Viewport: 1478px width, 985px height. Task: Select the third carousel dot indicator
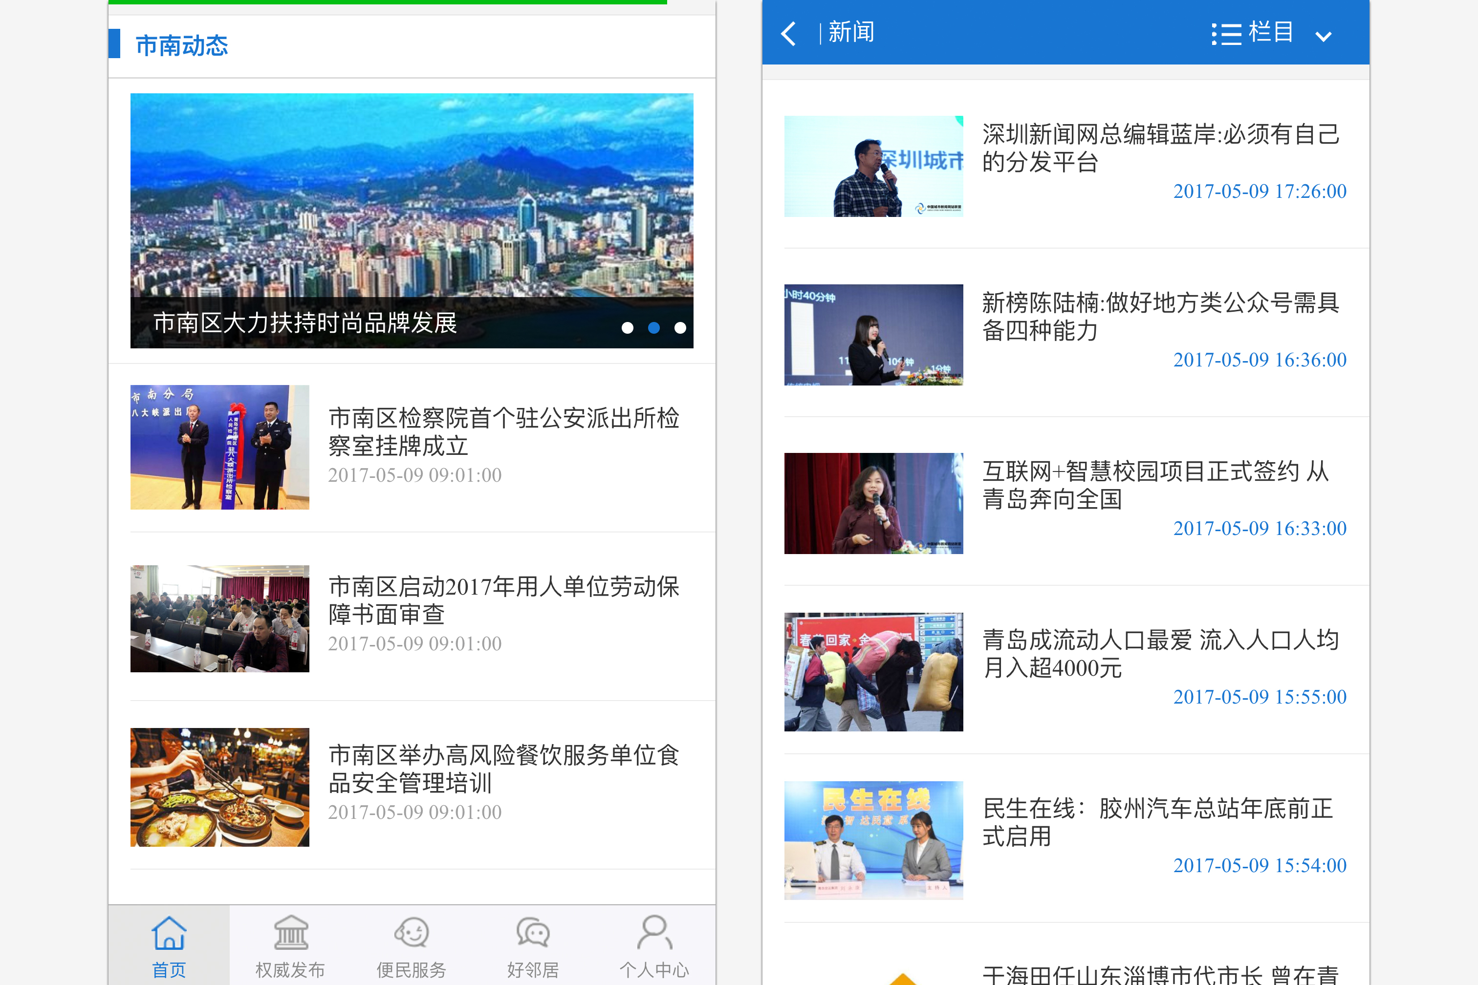coord(680,328)
